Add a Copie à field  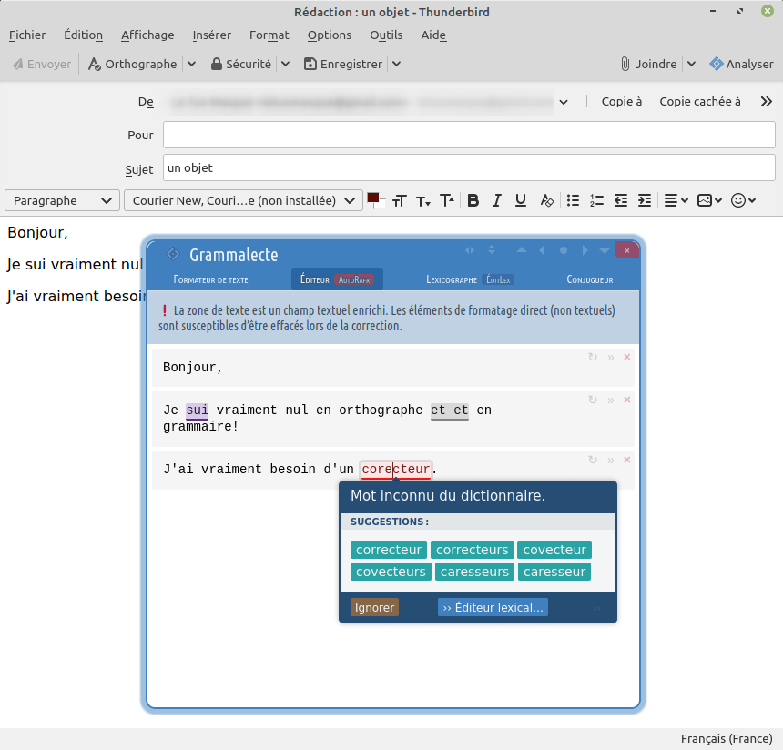(x=621, y=102)
